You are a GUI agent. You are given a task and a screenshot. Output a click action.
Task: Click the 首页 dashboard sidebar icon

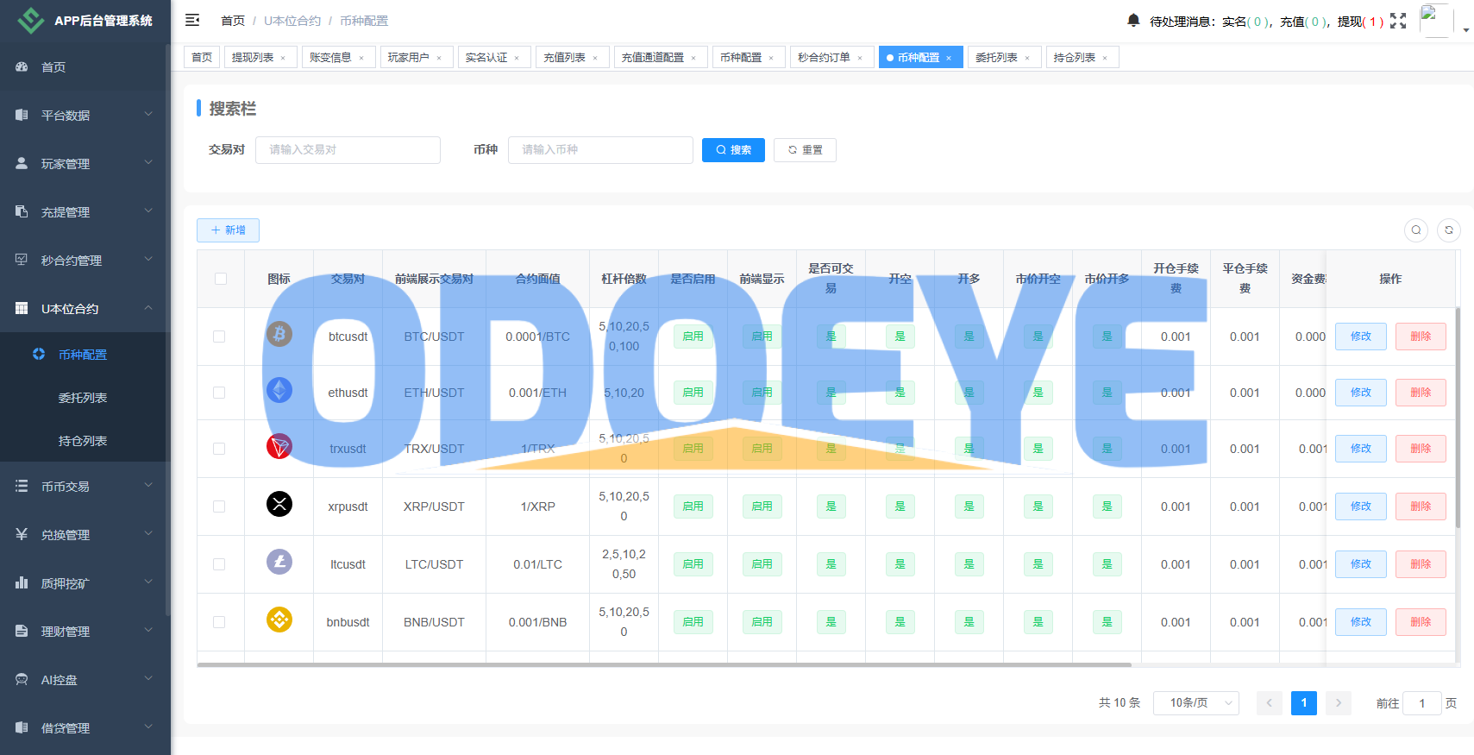(22, 66)
